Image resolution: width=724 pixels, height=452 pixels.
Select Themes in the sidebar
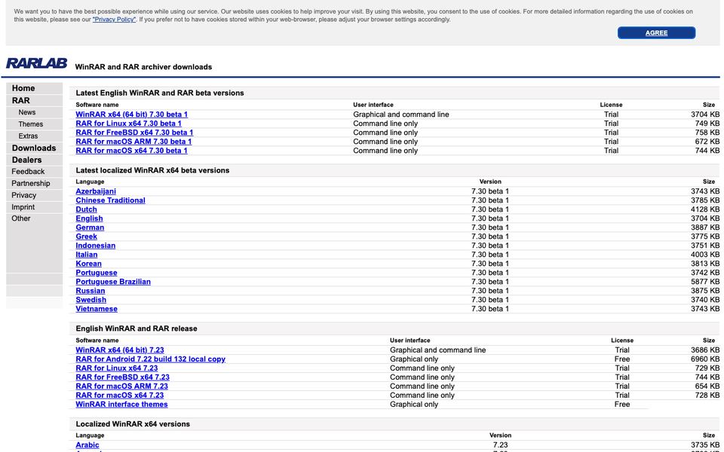point(30,124)
